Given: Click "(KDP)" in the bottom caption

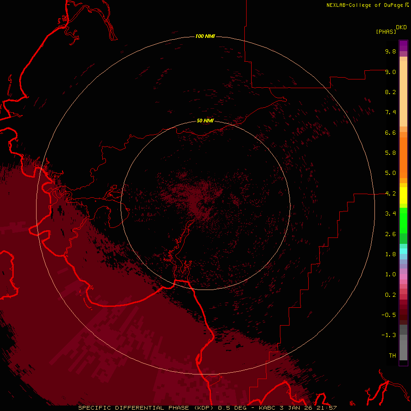Looking at the screenshot, I should [204, 408].
